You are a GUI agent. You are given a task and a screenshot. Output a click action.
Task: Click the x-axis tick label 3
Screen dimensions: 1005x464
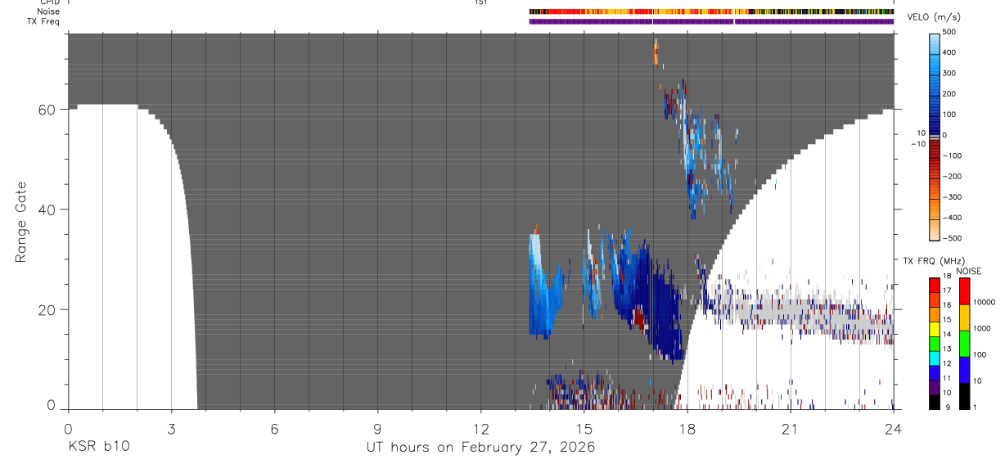point(171,428)
